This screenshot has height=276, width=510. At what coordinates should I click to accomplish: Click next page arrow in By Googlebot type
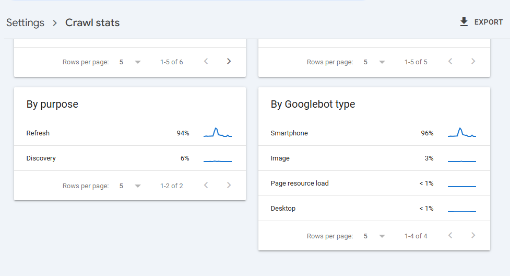[x=473, y=235]
